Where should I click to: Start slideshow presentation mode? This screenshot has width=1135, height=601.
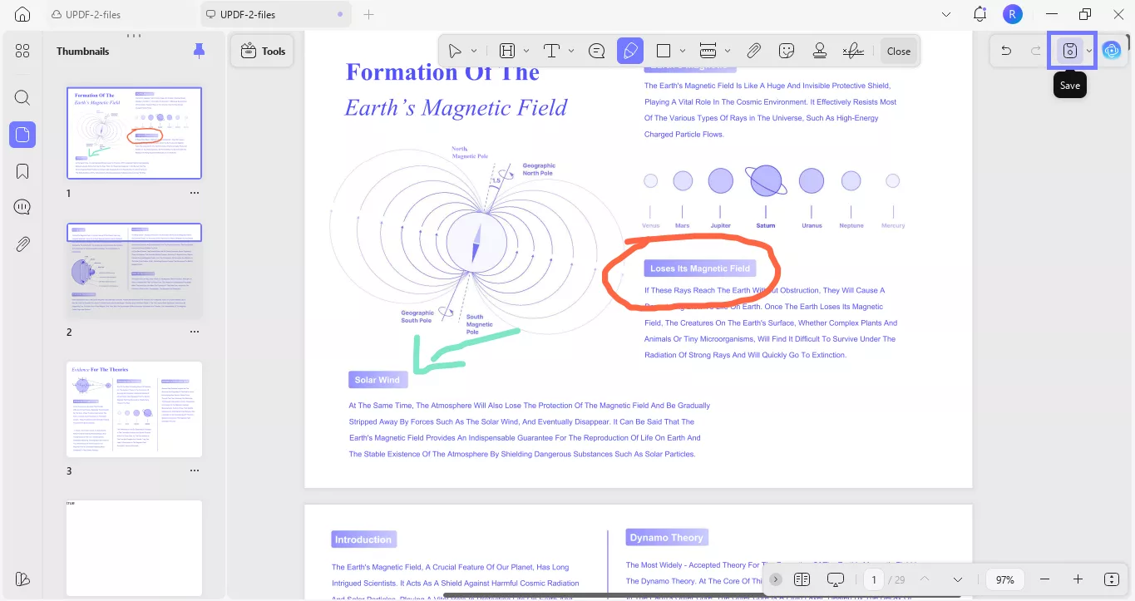(836, 579)
